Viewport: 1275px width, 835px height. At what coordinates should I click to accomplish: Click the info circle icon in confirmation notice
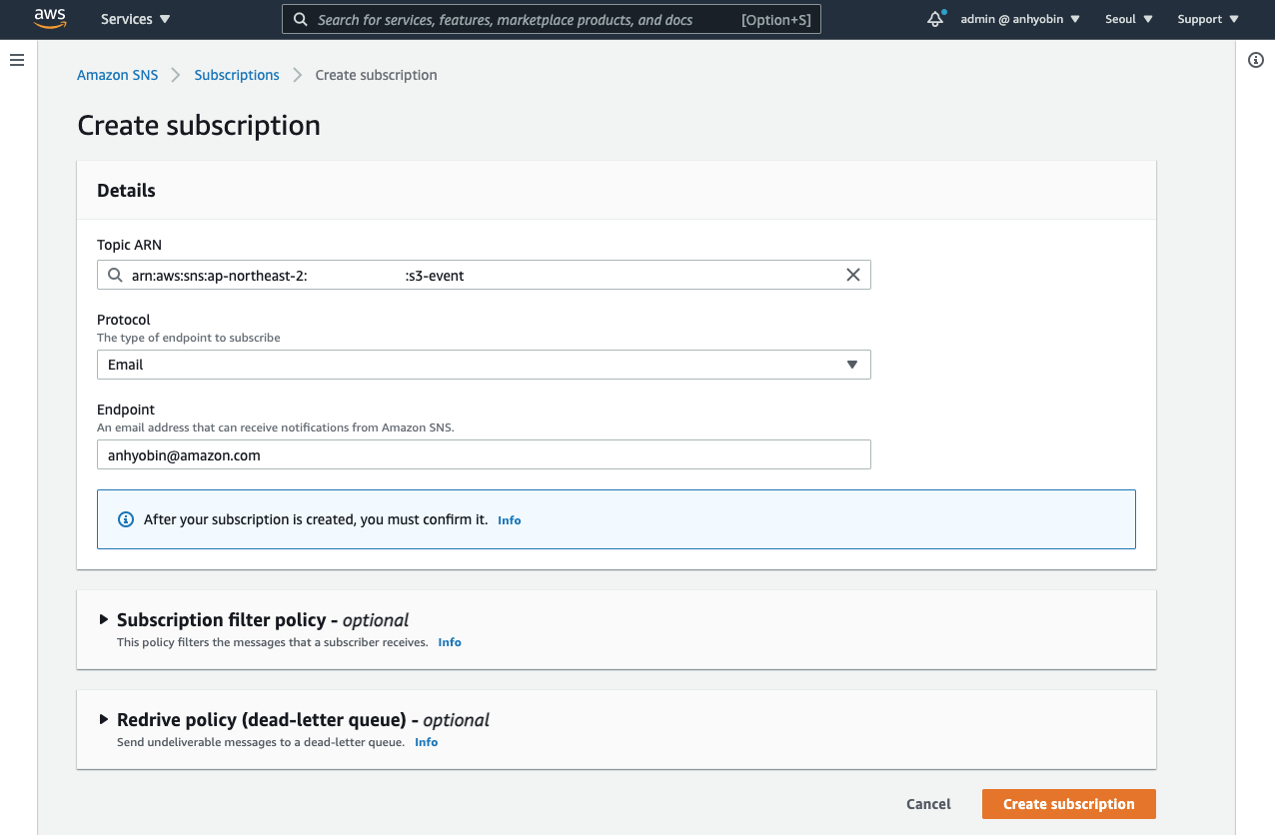126,519
